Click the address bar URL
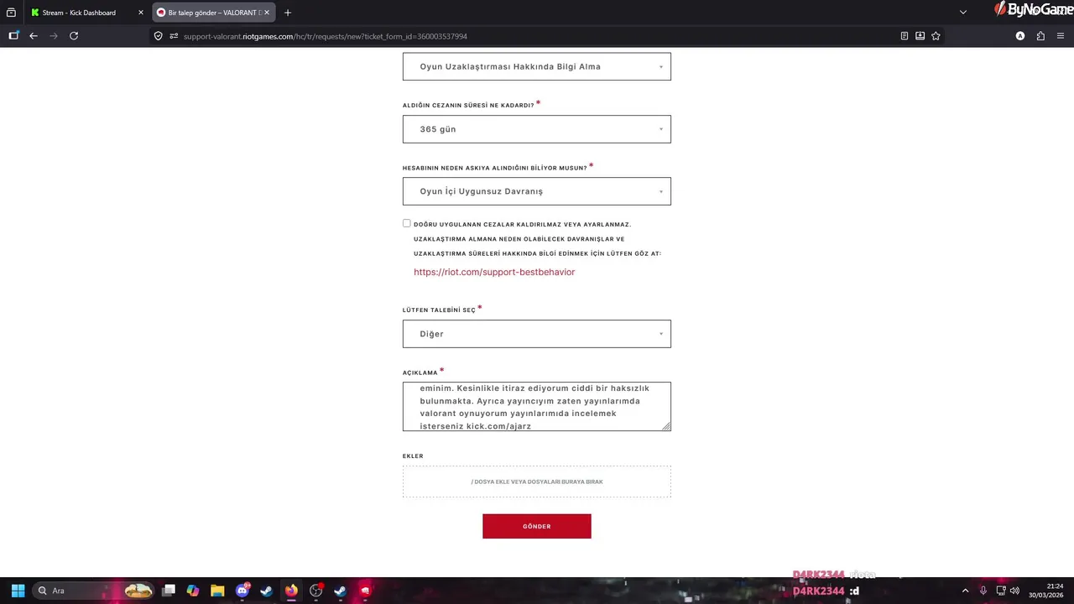Screen dimensions: 1074x604 click(326, 36)
